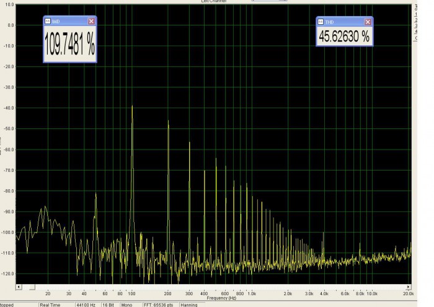Close the THD readout window
Image resolution: width=434 pixels, height=307 pixels.
click(368, 22)
